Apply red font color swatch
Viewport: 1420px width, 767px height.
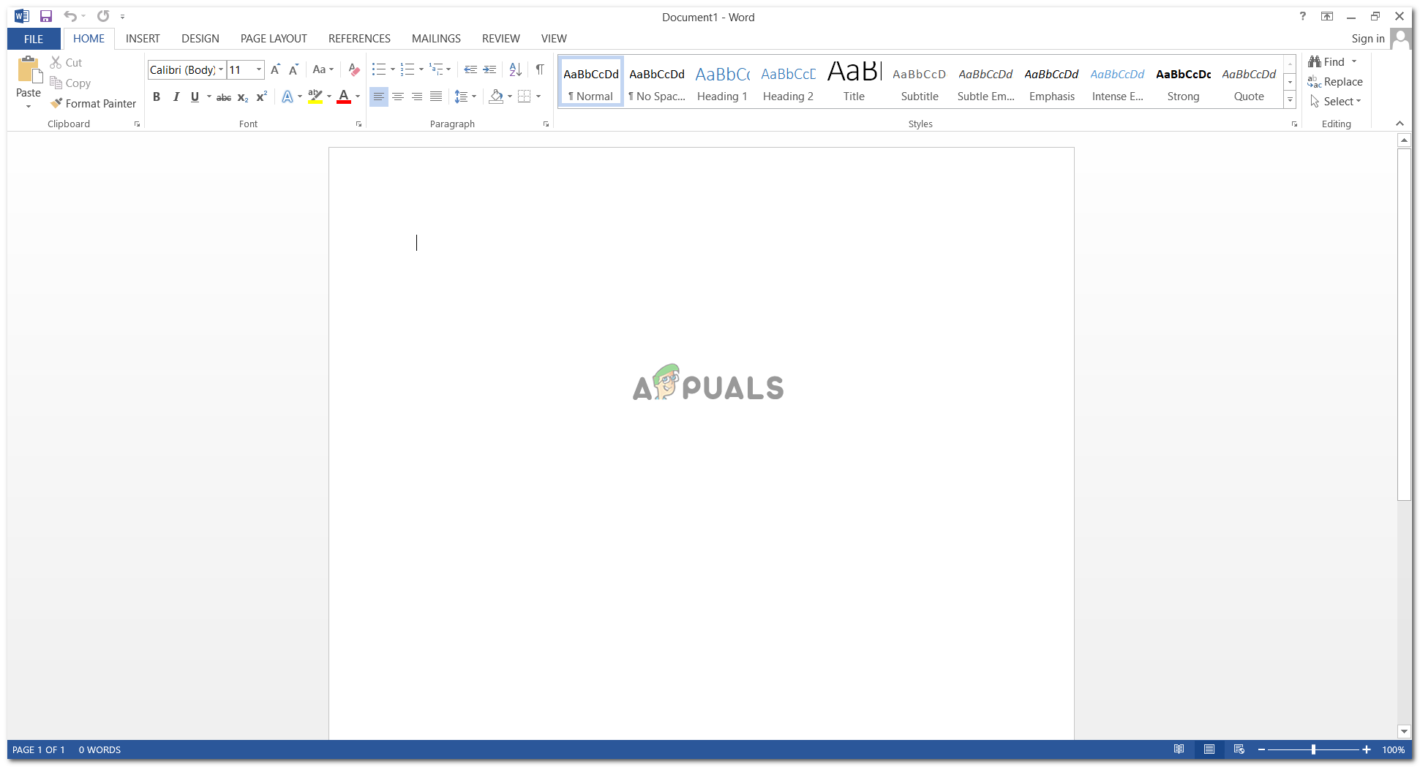[344, 97]
